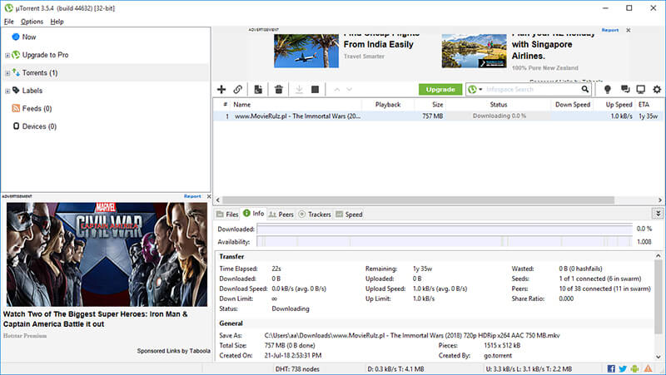Add torrent from URL link icon
Image resolution: width=666 pixels, height=375 pixels.
coord(238,90)
